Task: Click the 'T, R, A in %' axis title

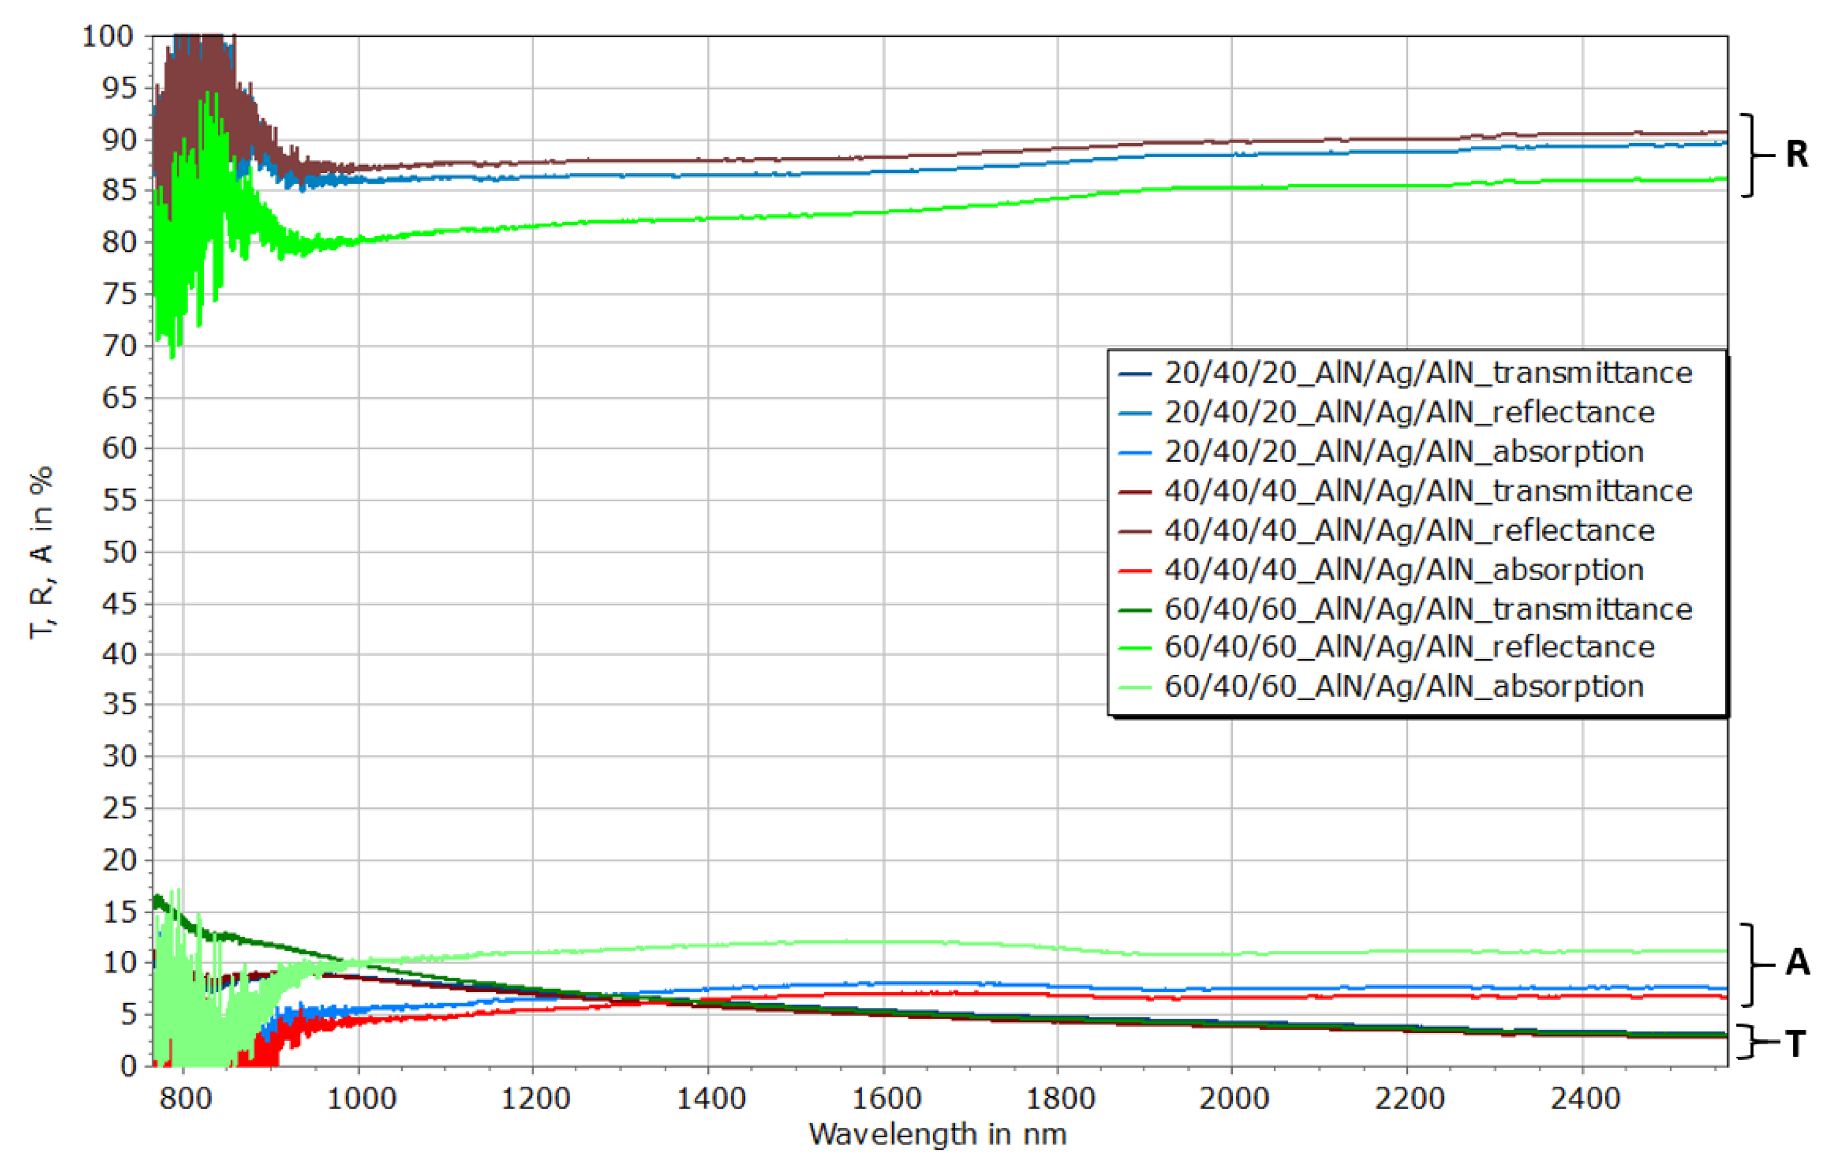Action: point(42,552)
